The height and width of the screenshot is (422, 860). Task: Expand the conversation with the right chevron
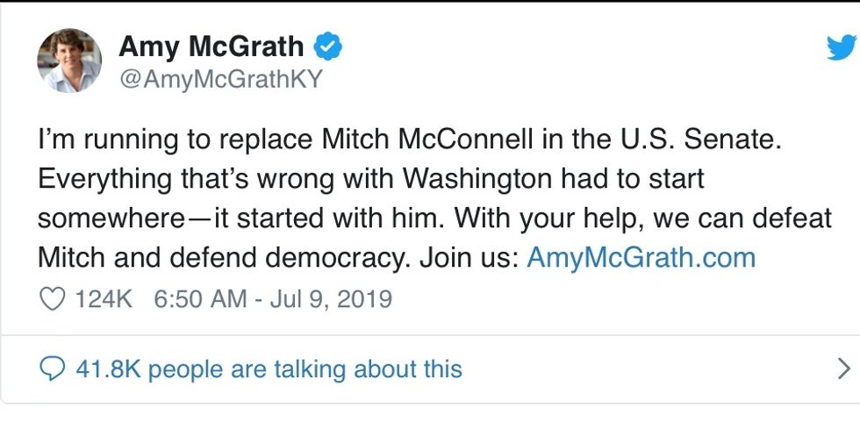(x=844, y=368)
